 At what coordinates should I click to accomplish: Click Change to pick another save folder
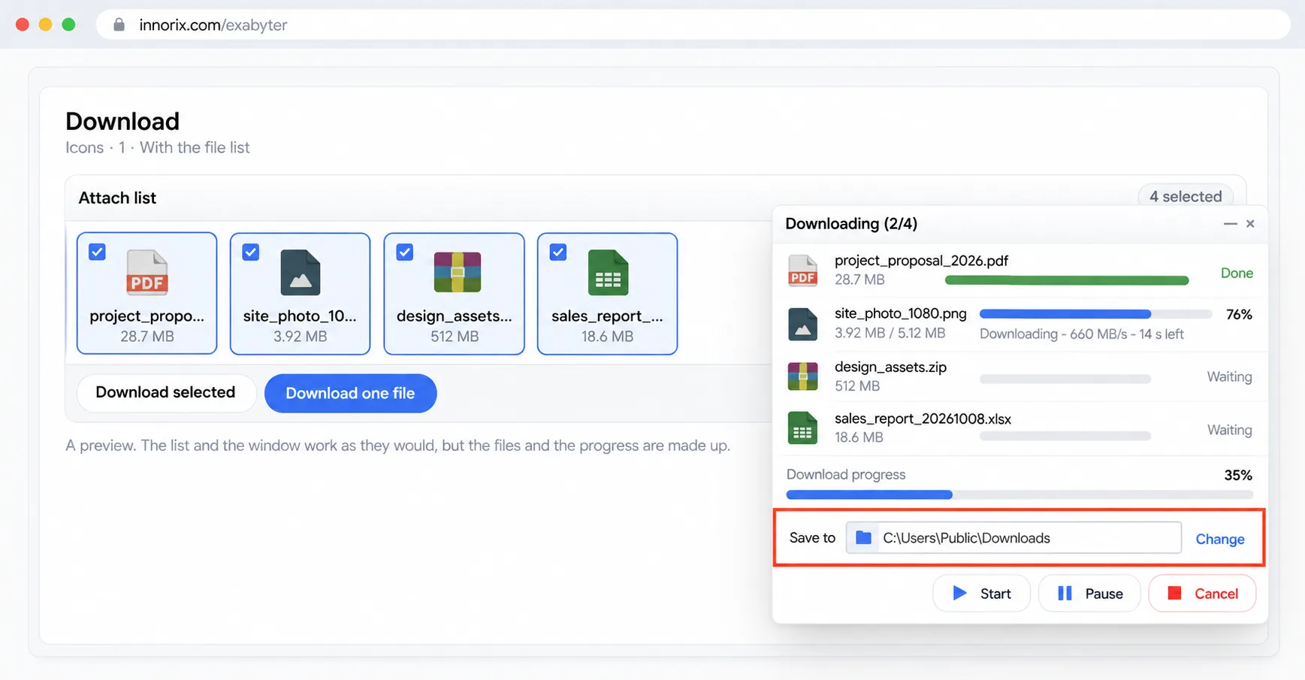point(1220,539)
